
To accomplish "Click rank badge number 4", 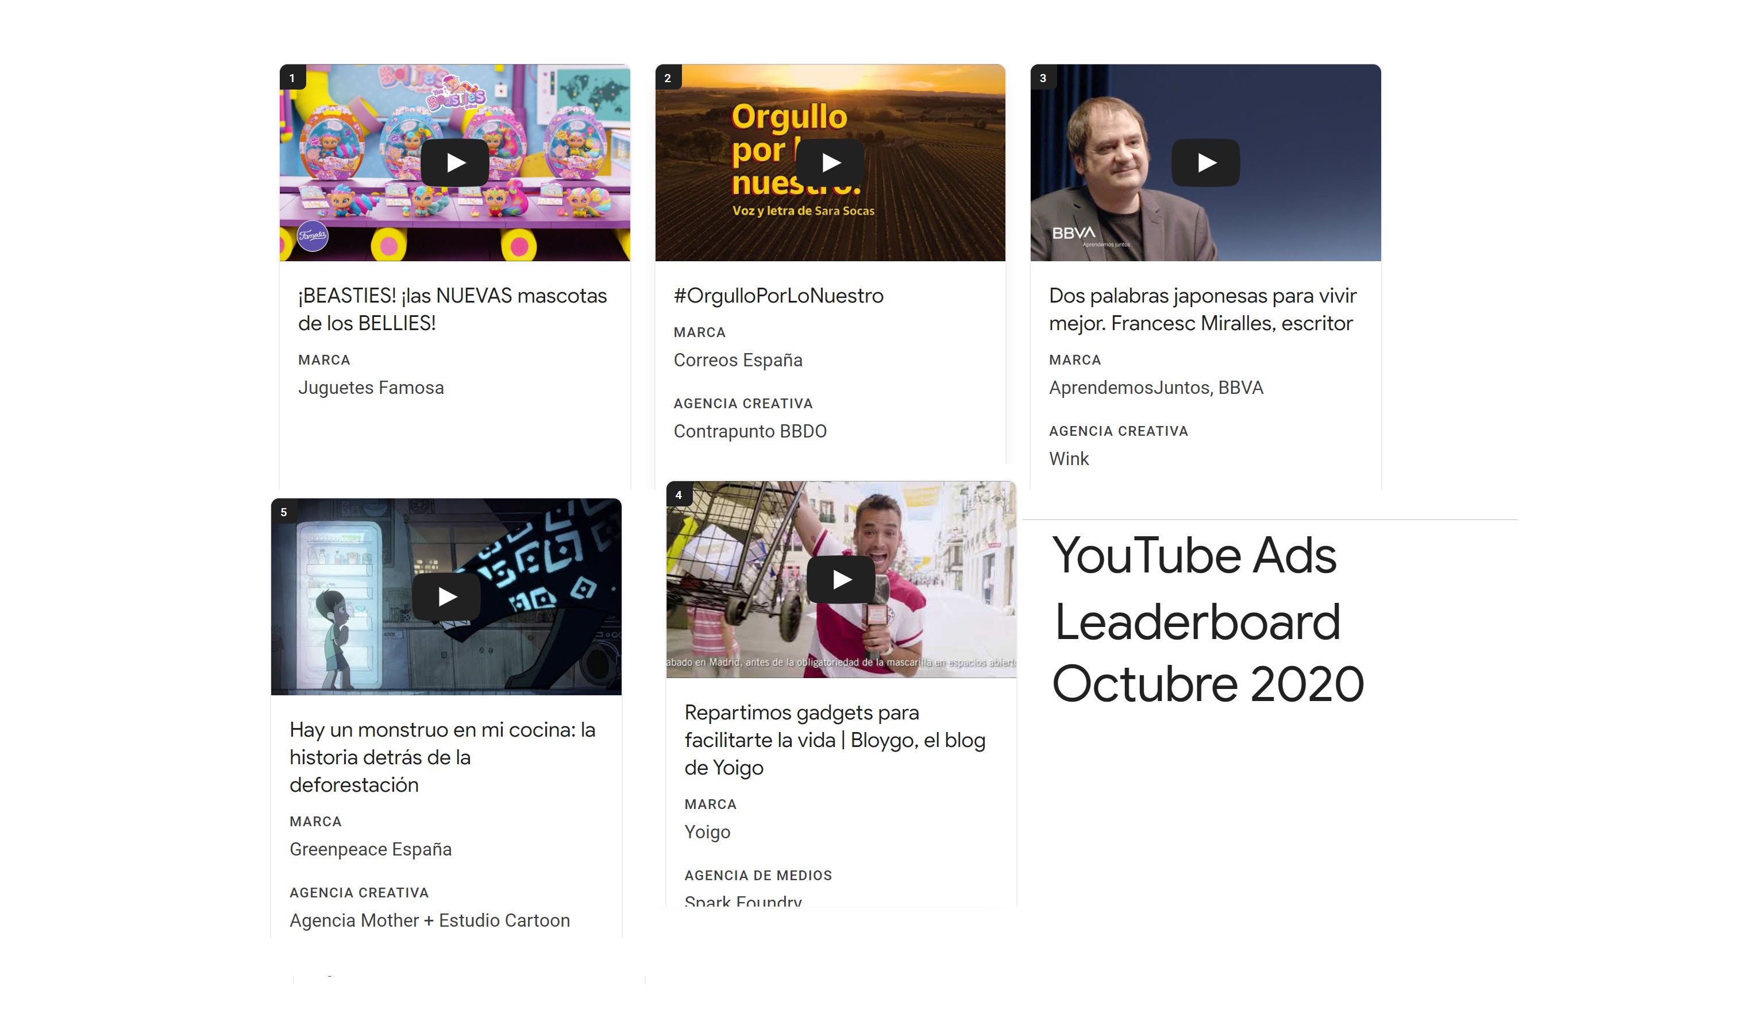I will [x=679, y=495].
